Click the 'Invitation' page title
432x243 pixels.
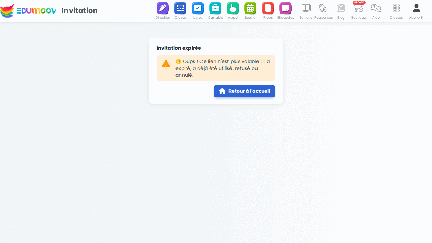(x=80, y=11)
